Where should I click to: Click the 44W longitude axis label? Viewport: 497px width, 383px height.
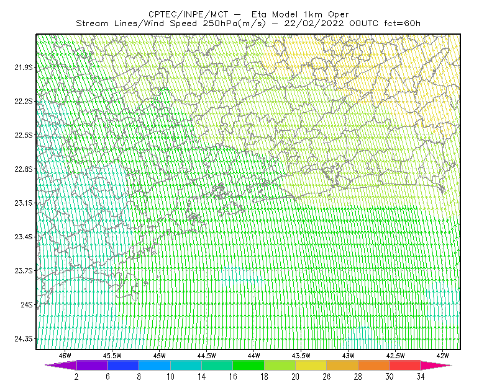[253, 356]
